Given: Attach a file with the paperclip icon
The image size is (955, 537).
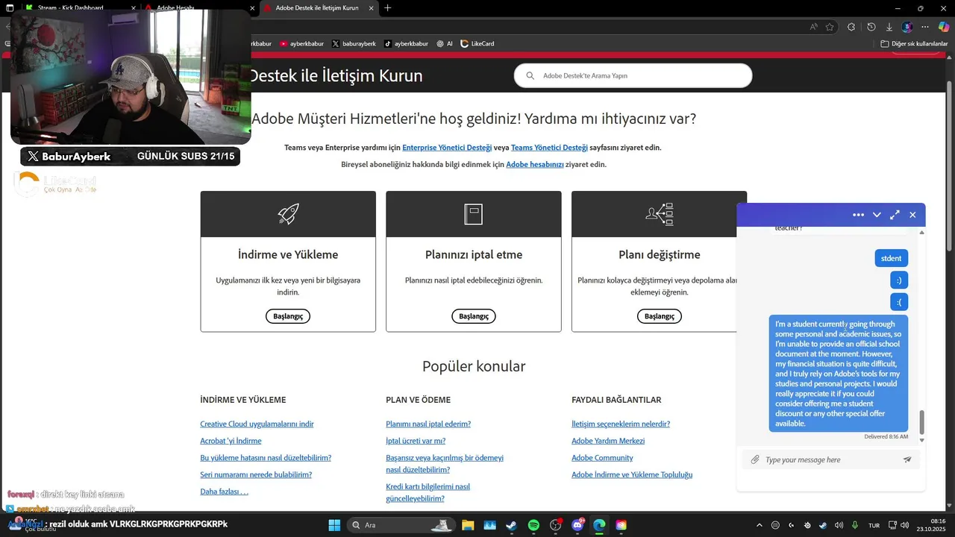Looking at the screenshot, I should 755,459.
